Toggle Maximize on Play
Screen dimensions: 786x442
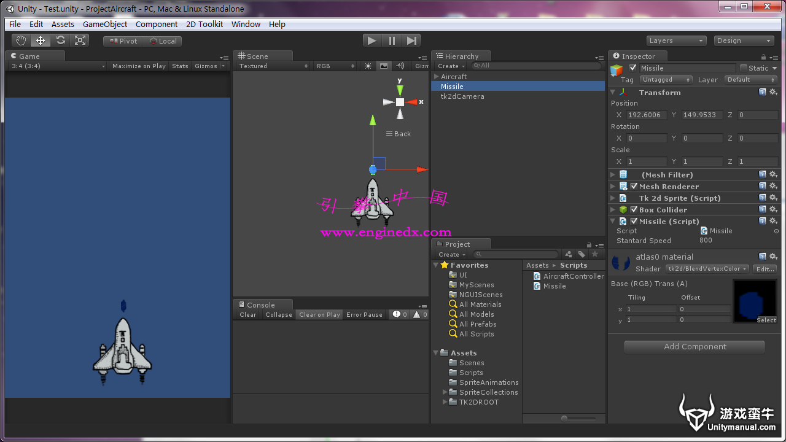pyautogui.click(x=139, y=66)
